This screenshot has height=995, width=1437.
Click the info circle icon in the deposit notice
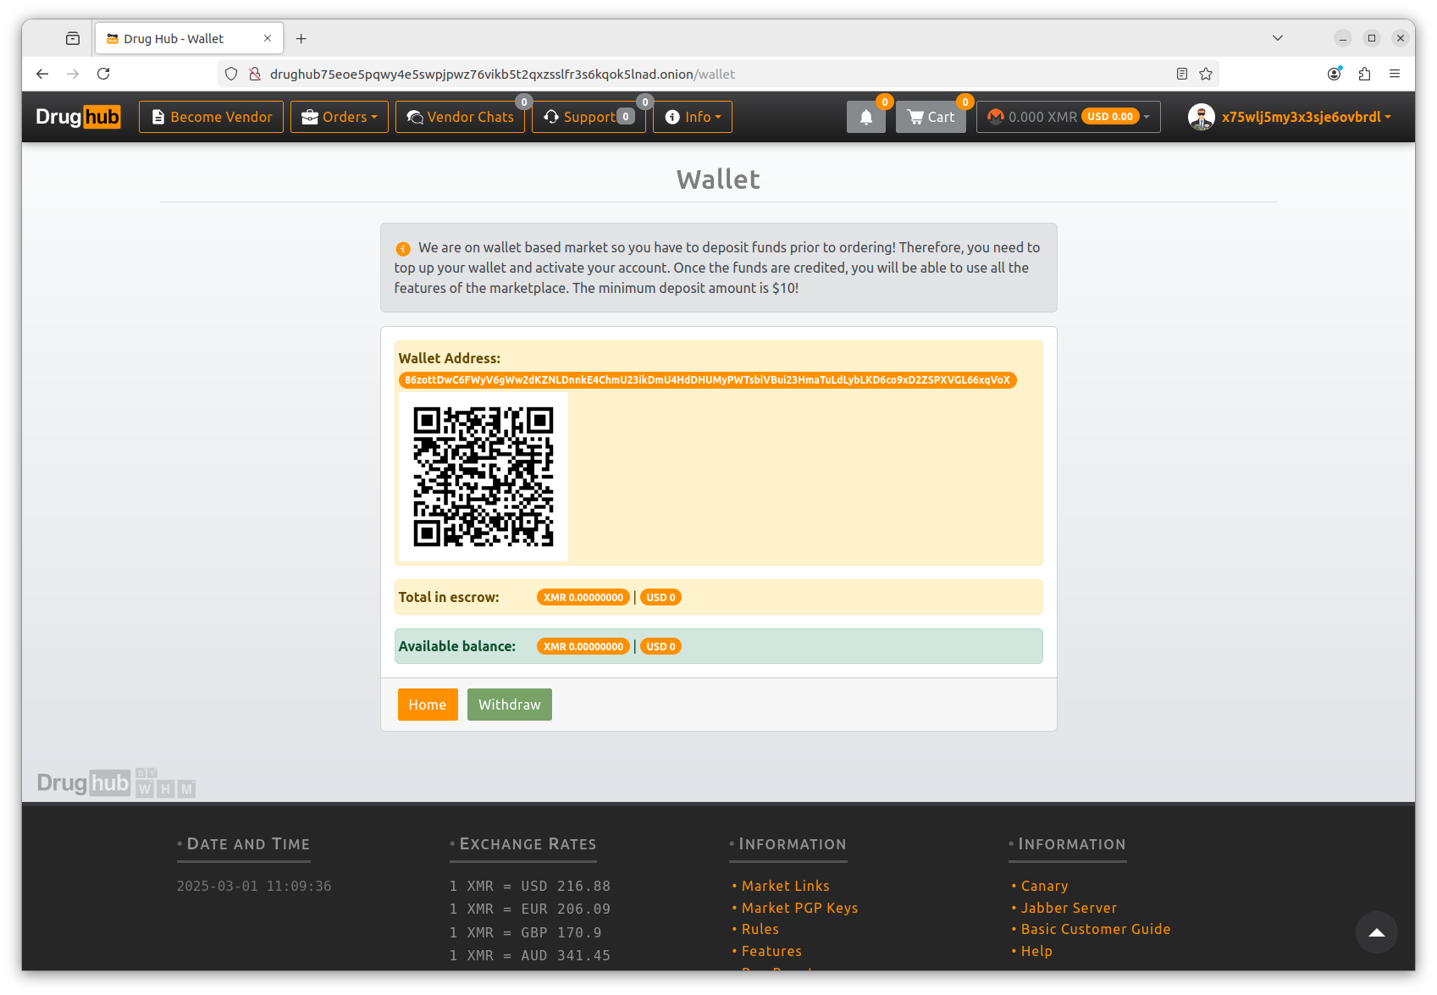(401, 248)
